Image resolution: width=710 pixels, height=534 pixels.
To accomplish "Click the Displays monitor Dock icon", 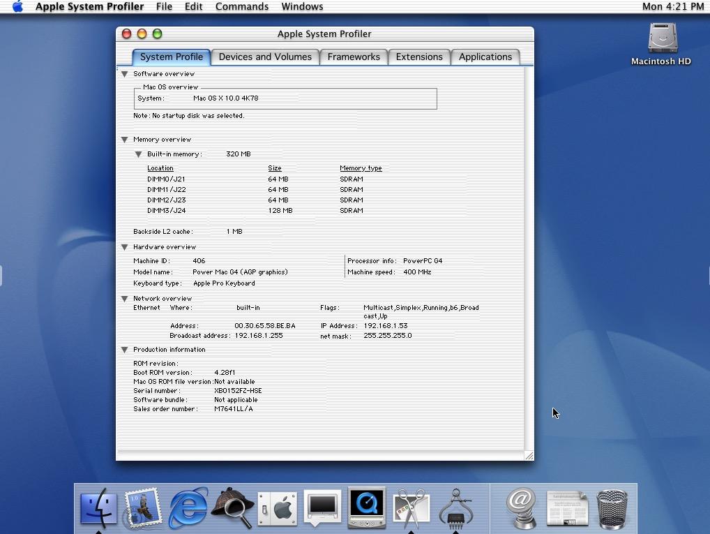I will (322, 507).
